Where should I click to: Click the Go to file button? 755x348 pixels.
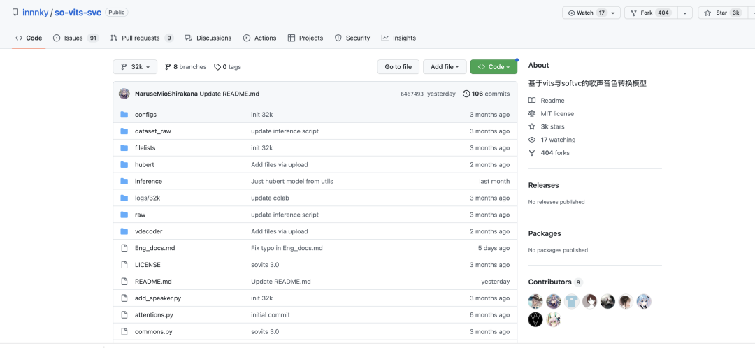point(398,67)
